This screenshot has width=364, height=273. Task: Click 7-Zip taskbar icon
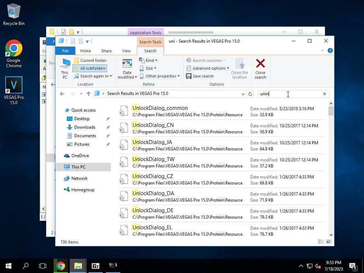tap(95, 266)
